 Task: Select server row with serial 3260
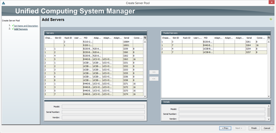pyautogui.click(x=94, y=52)
